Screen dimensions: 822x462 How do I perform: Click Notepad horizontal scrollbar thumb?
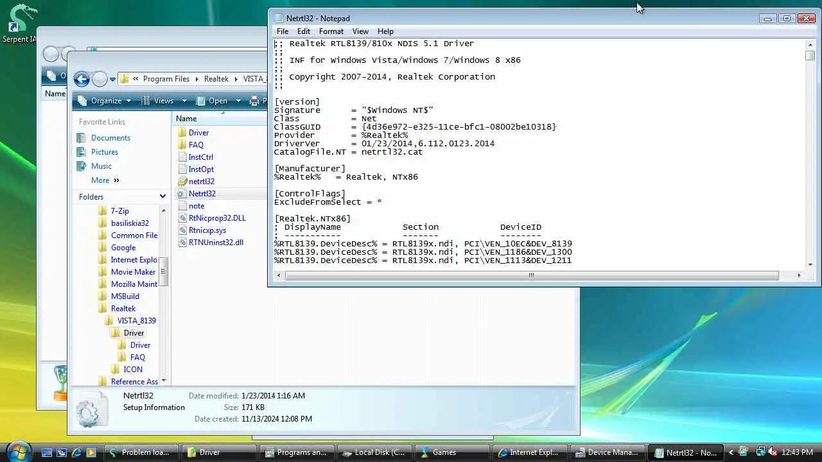pyautogui.click(x=532, y=275)
